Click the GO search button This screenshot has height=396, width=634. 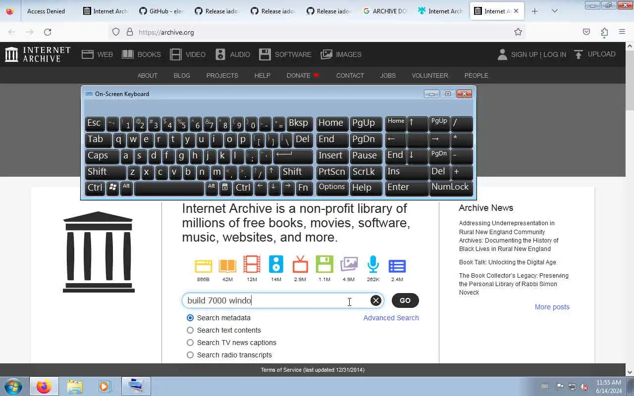[405, 300]
